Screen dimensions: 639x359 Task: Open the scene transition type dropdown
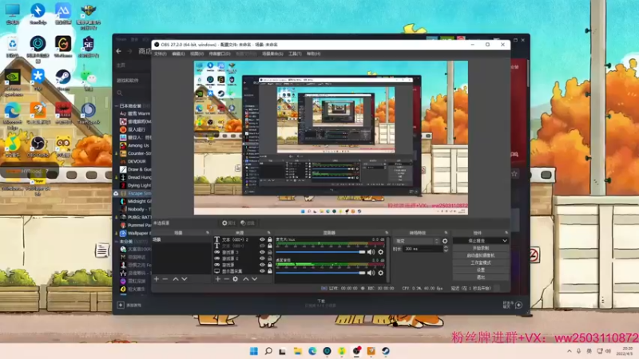point(416,241)
